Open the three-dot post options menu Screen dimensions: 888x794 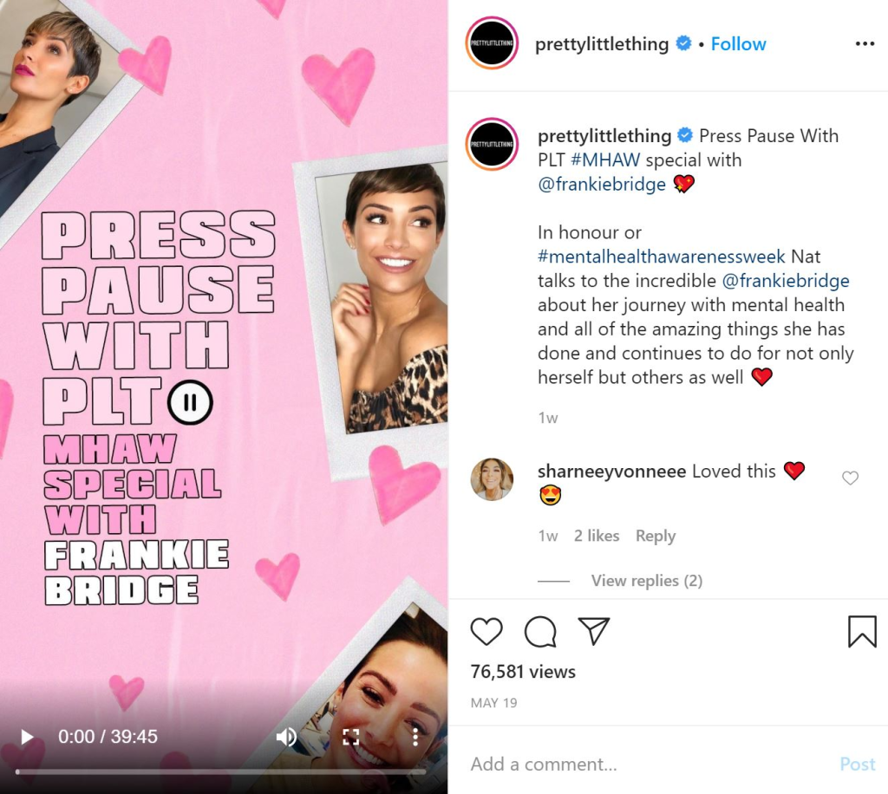865,43
